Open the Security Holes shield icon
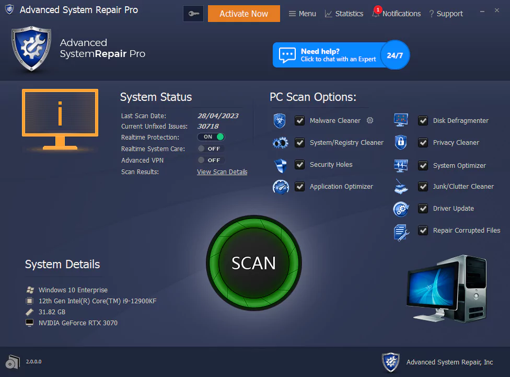 coord(281,164)
